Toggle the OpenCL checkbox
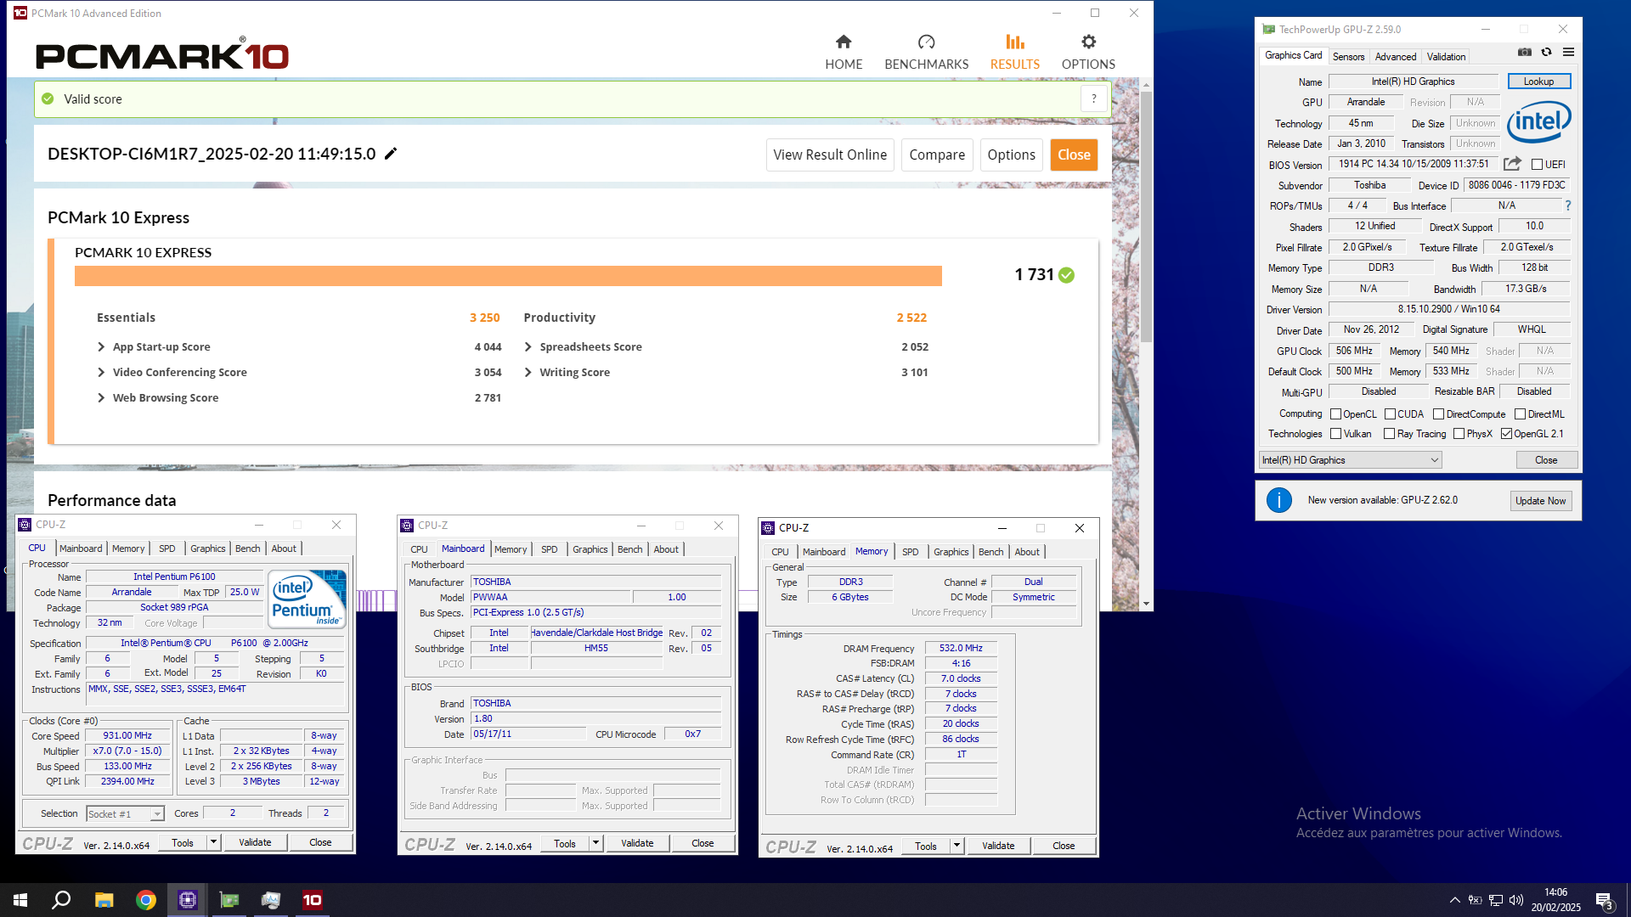 coord(1335,414)
